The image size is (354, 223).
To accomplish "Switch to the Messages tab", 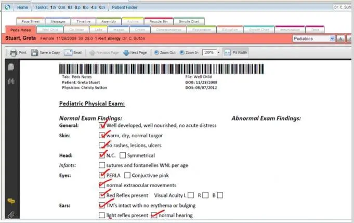I will (x=58, y=21).
